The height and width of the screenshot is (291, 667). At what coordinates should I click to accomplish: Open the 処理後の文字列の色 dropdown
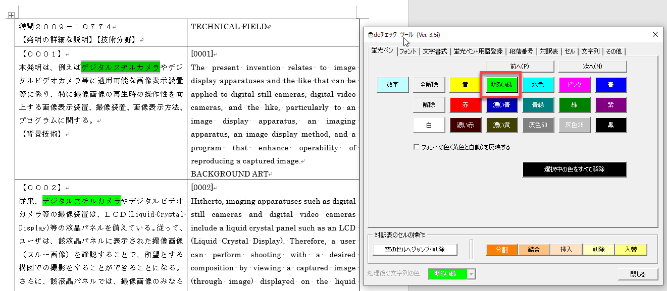tap(471, 274)
